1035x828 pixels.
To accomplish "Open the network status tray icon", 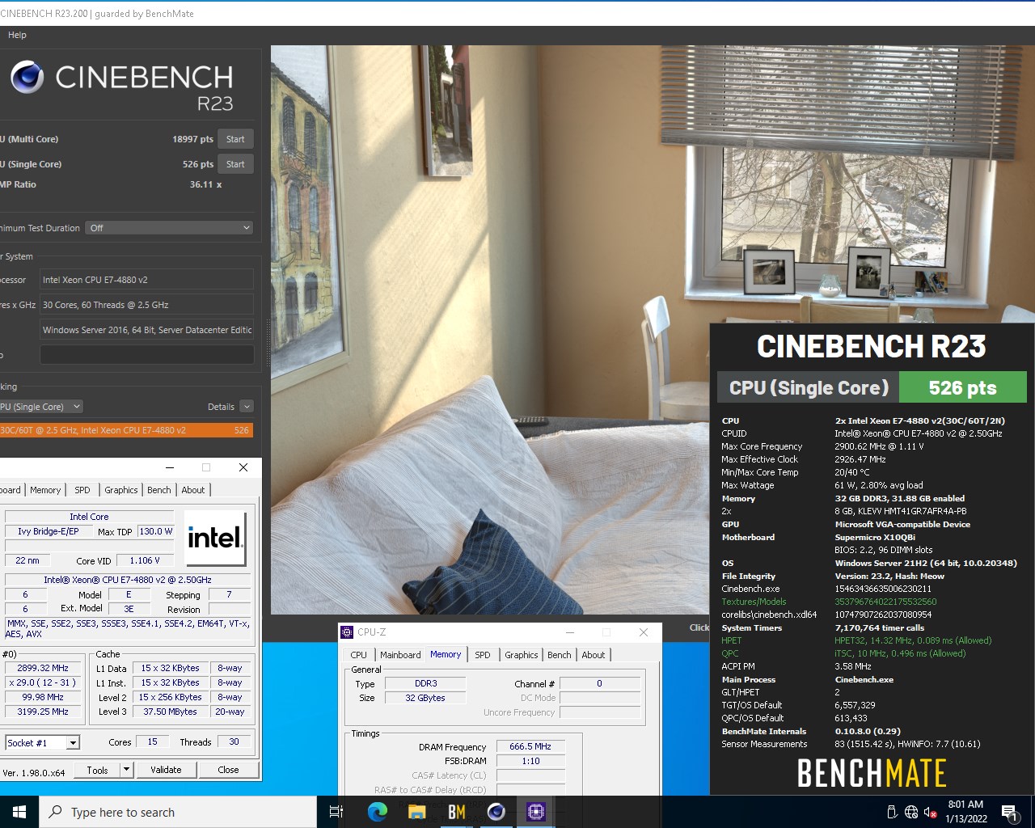I will point(911,812).
